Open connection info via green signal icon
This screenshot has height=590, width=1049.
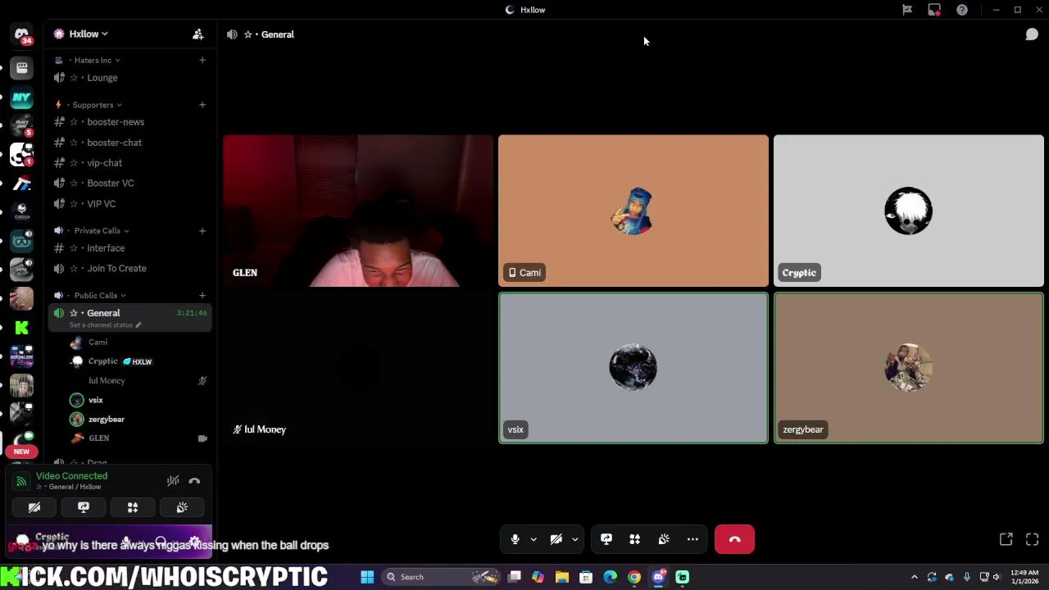pos(22,481)
